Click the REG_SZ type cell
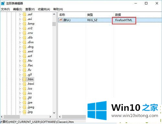This screenshot has width=162, height=124. click(x=92, y=20)
